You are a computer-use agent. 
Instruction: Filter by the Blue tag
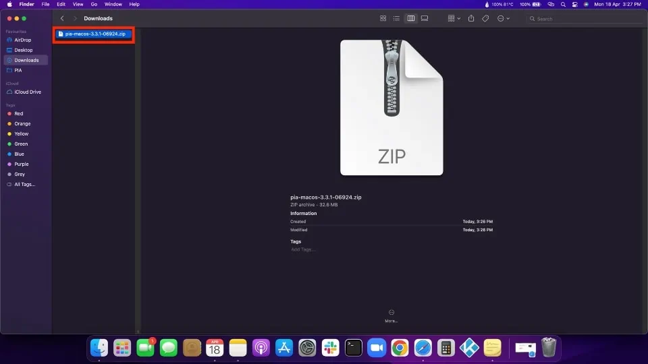click(19, 154)
